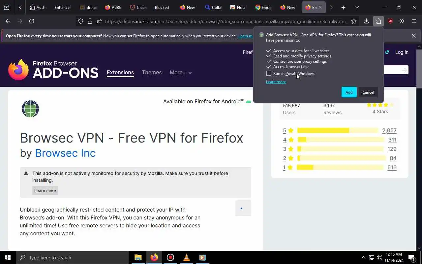Switch to the AdBlock tab
Screen dimensions: 422x264
[113, 7]
